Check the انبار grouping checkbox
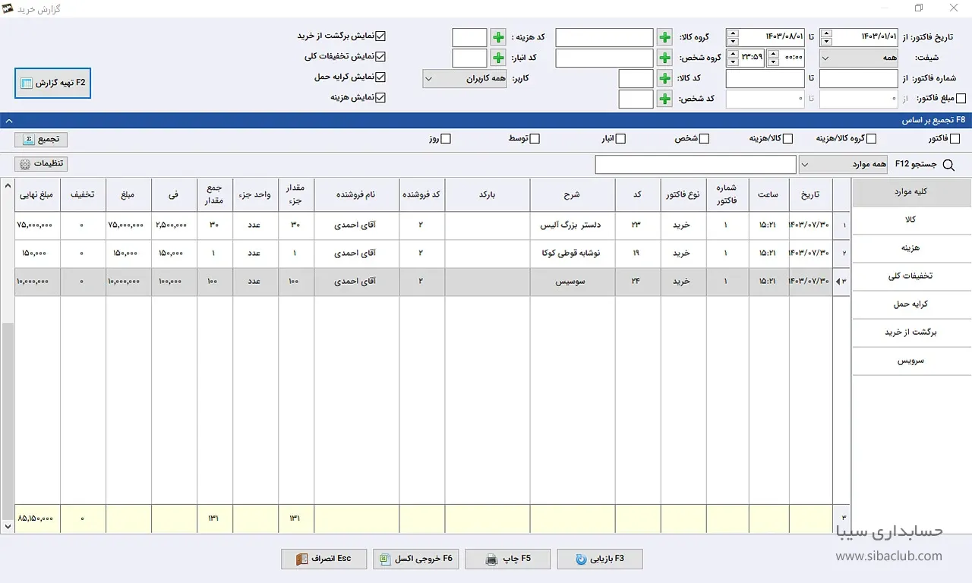The width and height of the screenshot is (972, 583). [x=620, y=139]
